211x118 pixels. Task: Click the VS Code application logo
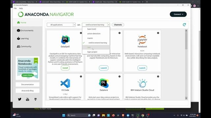(x=65, y=83)
